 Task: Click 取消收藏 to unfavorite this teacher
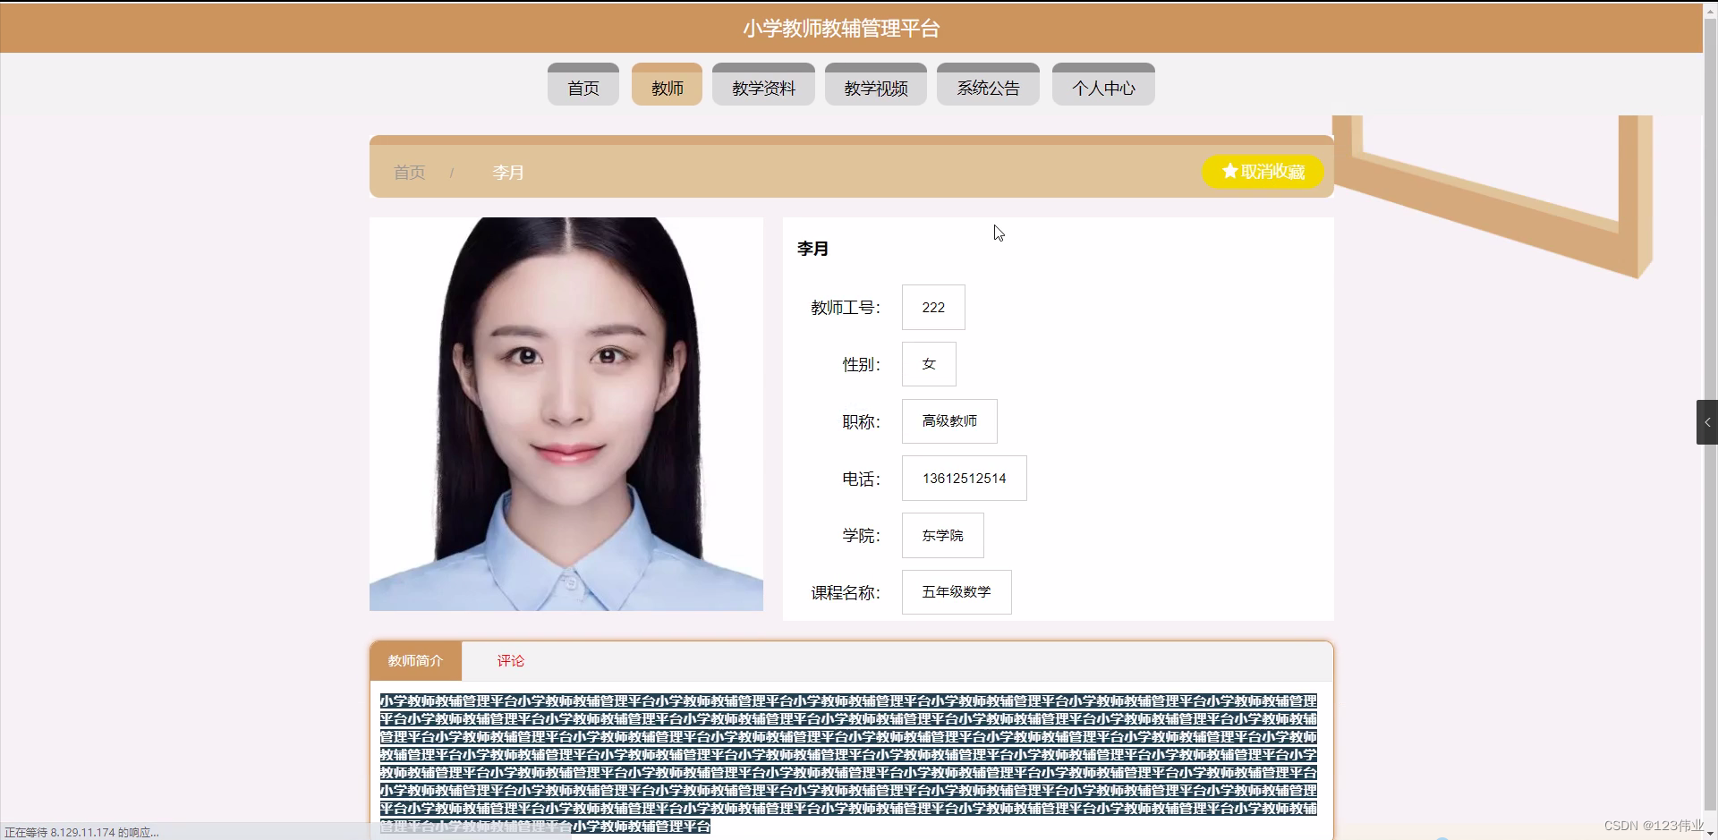coord(1262,172)
